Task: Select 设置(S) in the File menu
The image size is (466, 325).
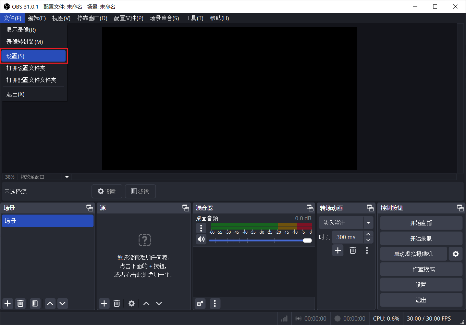Action: [x=34, y=56]
